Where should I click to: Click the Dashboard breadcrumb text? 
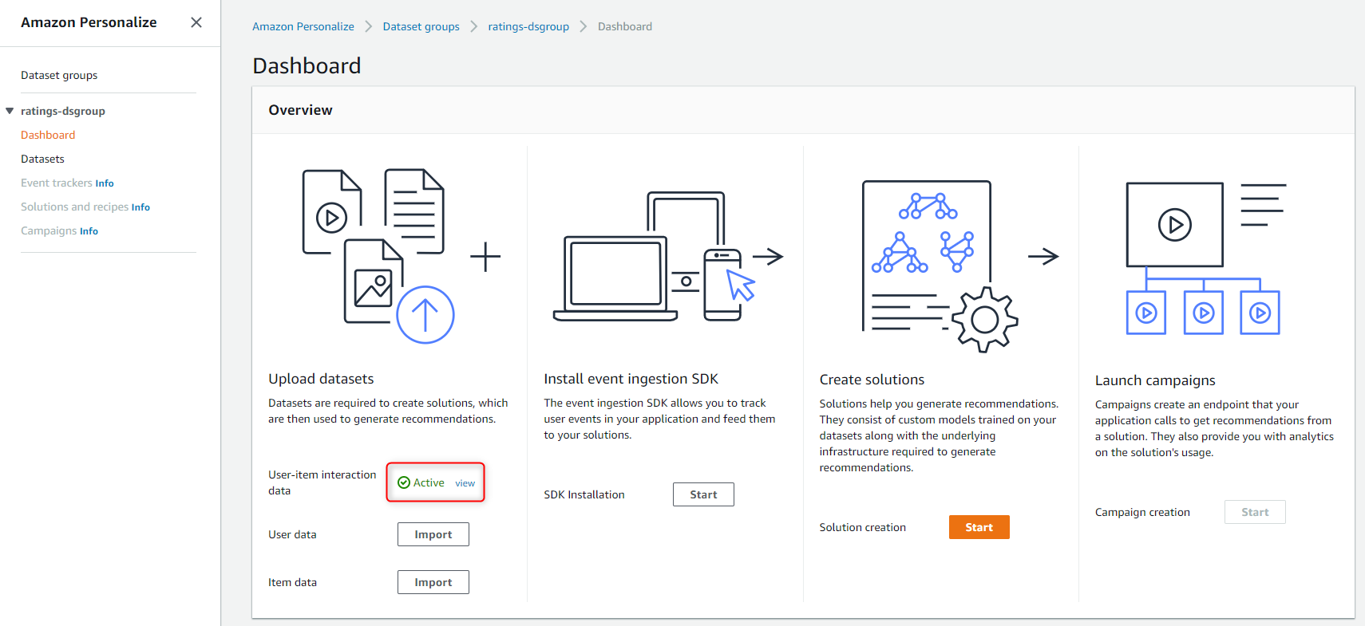tap(625, 26)
